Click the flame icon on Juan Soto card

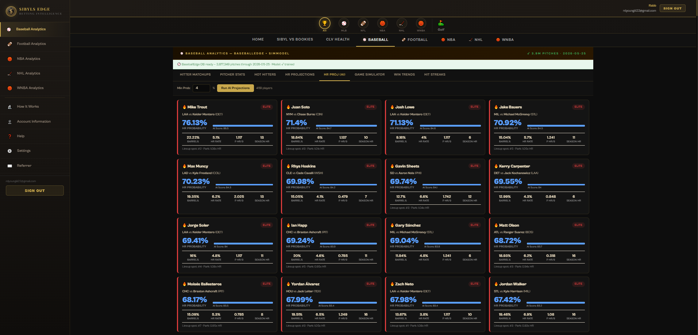(x=288, y=107)
